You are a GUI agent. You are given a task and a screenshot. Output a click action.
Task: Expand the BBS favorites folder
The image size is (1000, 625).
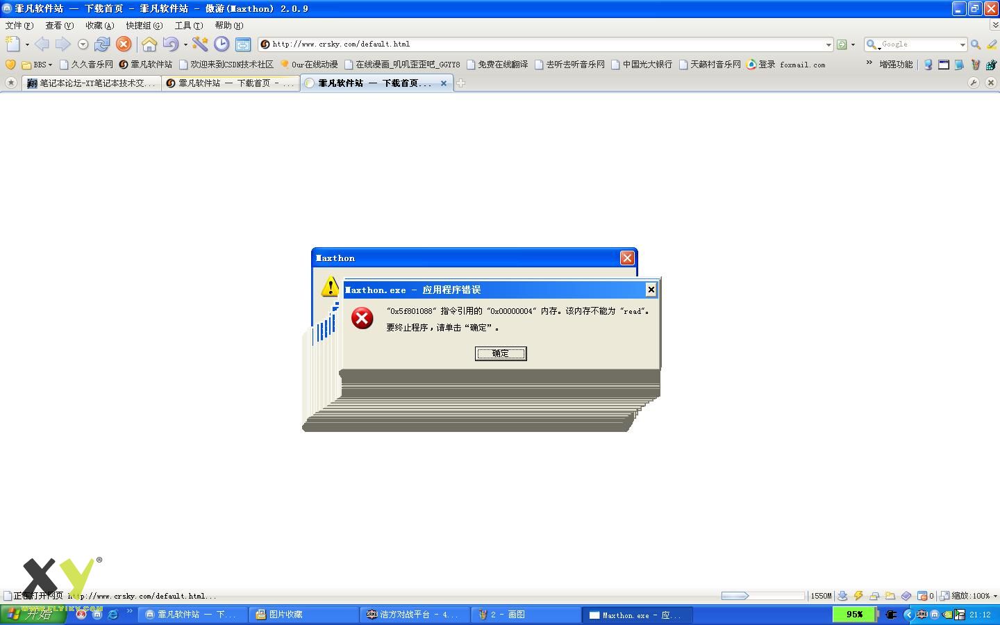pos(37,65)
